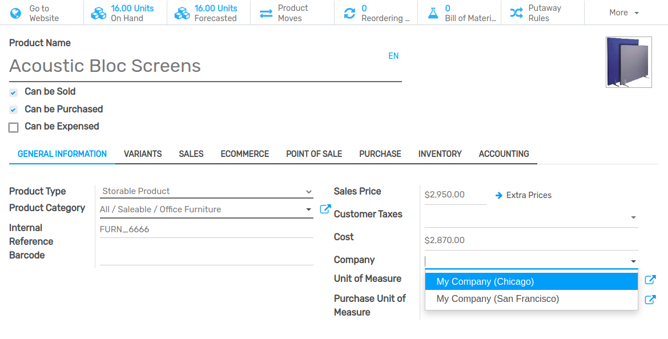The height and width of the screenshot is (339, 668).
Task: Switch to the Inventory tab
Action: coord(440,154)
